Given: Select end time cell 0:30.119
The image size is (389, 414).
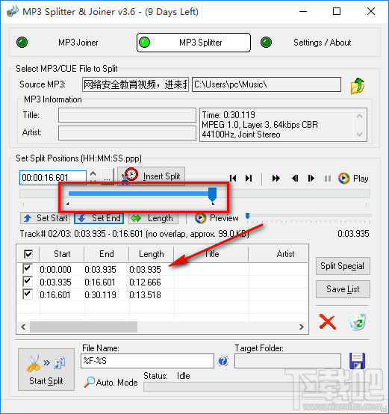Looking at the screenshot, I should point(100,295).
